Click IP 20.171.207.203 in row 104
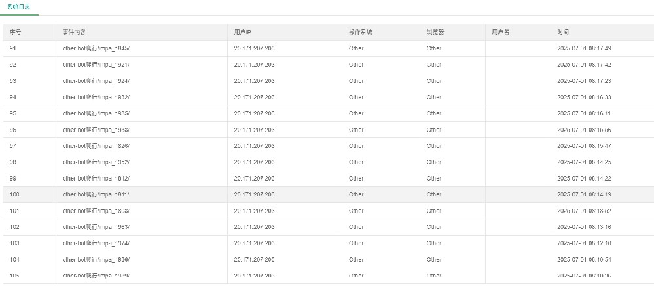Screen dimensions: 654x286 [255, 260]
